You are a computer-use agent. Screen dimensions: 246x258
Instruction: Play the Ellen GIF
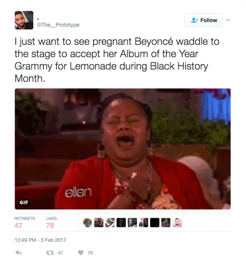pos(123,149)
